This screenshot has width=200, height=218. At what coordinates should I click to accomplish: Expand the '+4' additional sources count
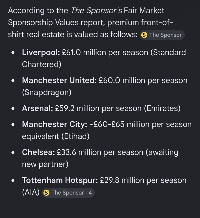(89, 193)
